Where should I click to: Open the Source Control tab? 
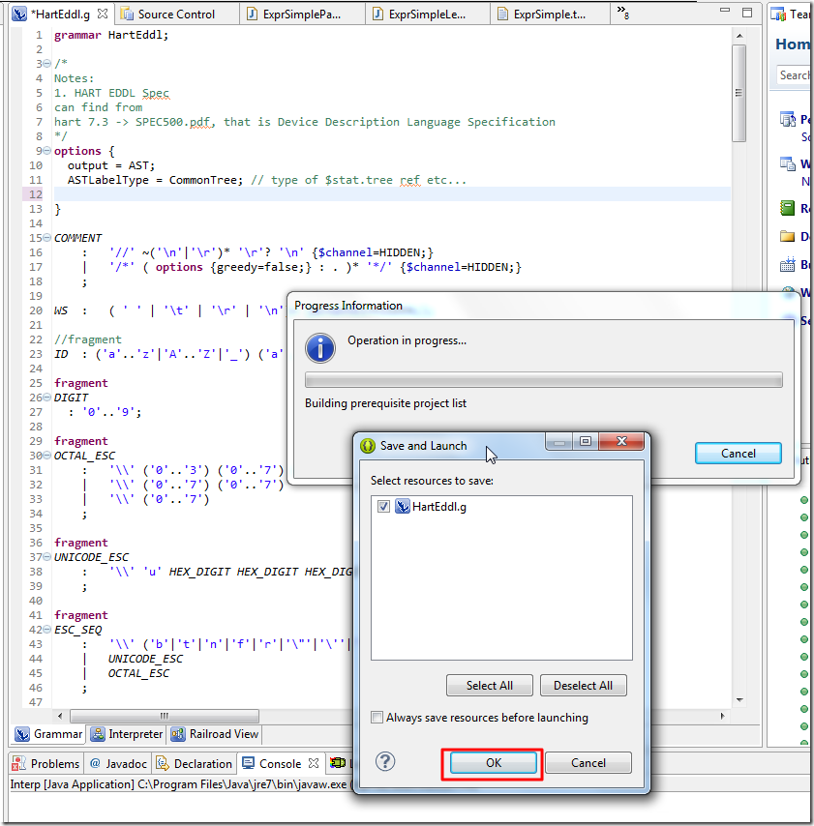coord(176,15)
